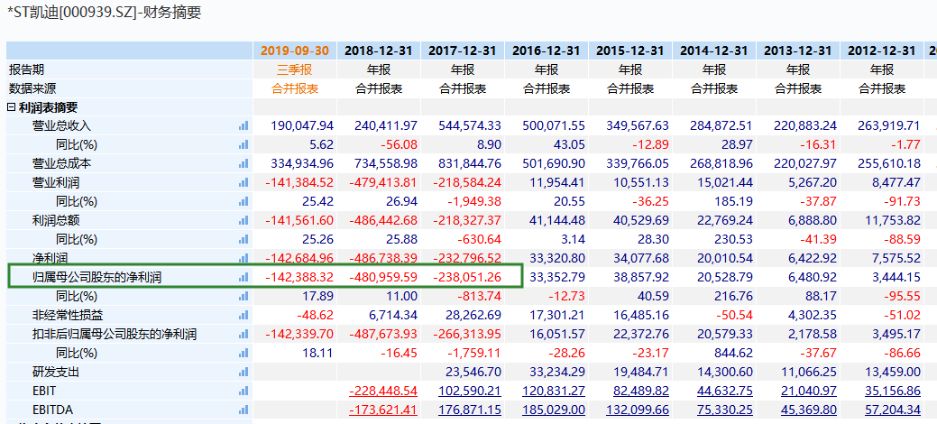Viewport: 937px width, 424px height.
Task: Select 净利润 cell 7,575.52
Action: pos(896,258)
